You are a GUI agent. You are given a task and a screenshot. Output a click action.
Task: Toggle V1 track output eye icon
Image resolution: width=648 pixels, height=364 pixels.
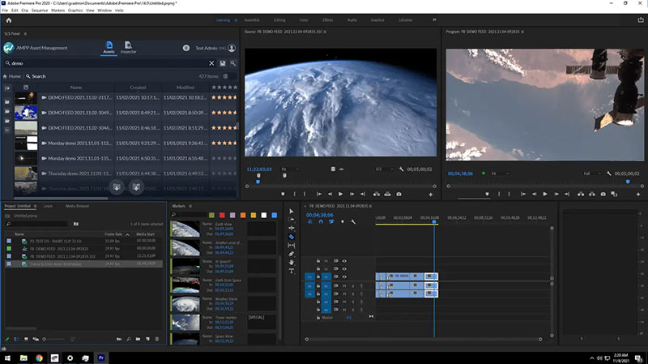coord(344,278)
